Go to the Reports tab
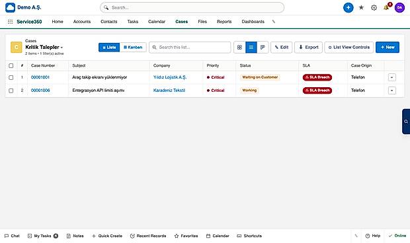The width and height of the screenshot is (410, 243). (x=224, y=22)
